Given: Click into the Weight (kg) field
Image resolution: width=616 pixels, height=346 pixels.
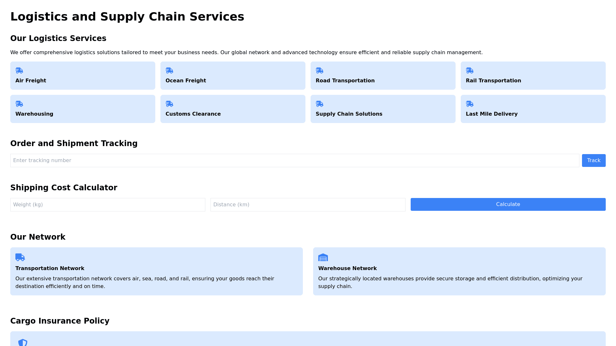Looking at the screenshot, I should coord(108,205).
